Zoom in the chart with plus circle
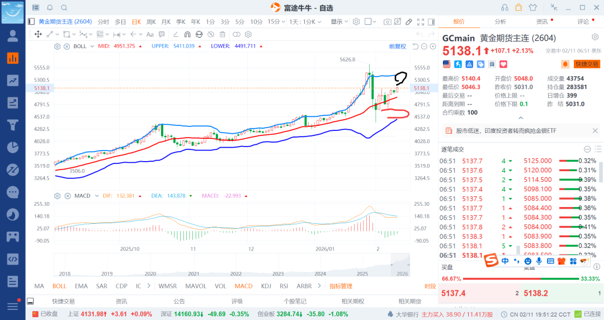604x320 pixels. pos(433,46)
